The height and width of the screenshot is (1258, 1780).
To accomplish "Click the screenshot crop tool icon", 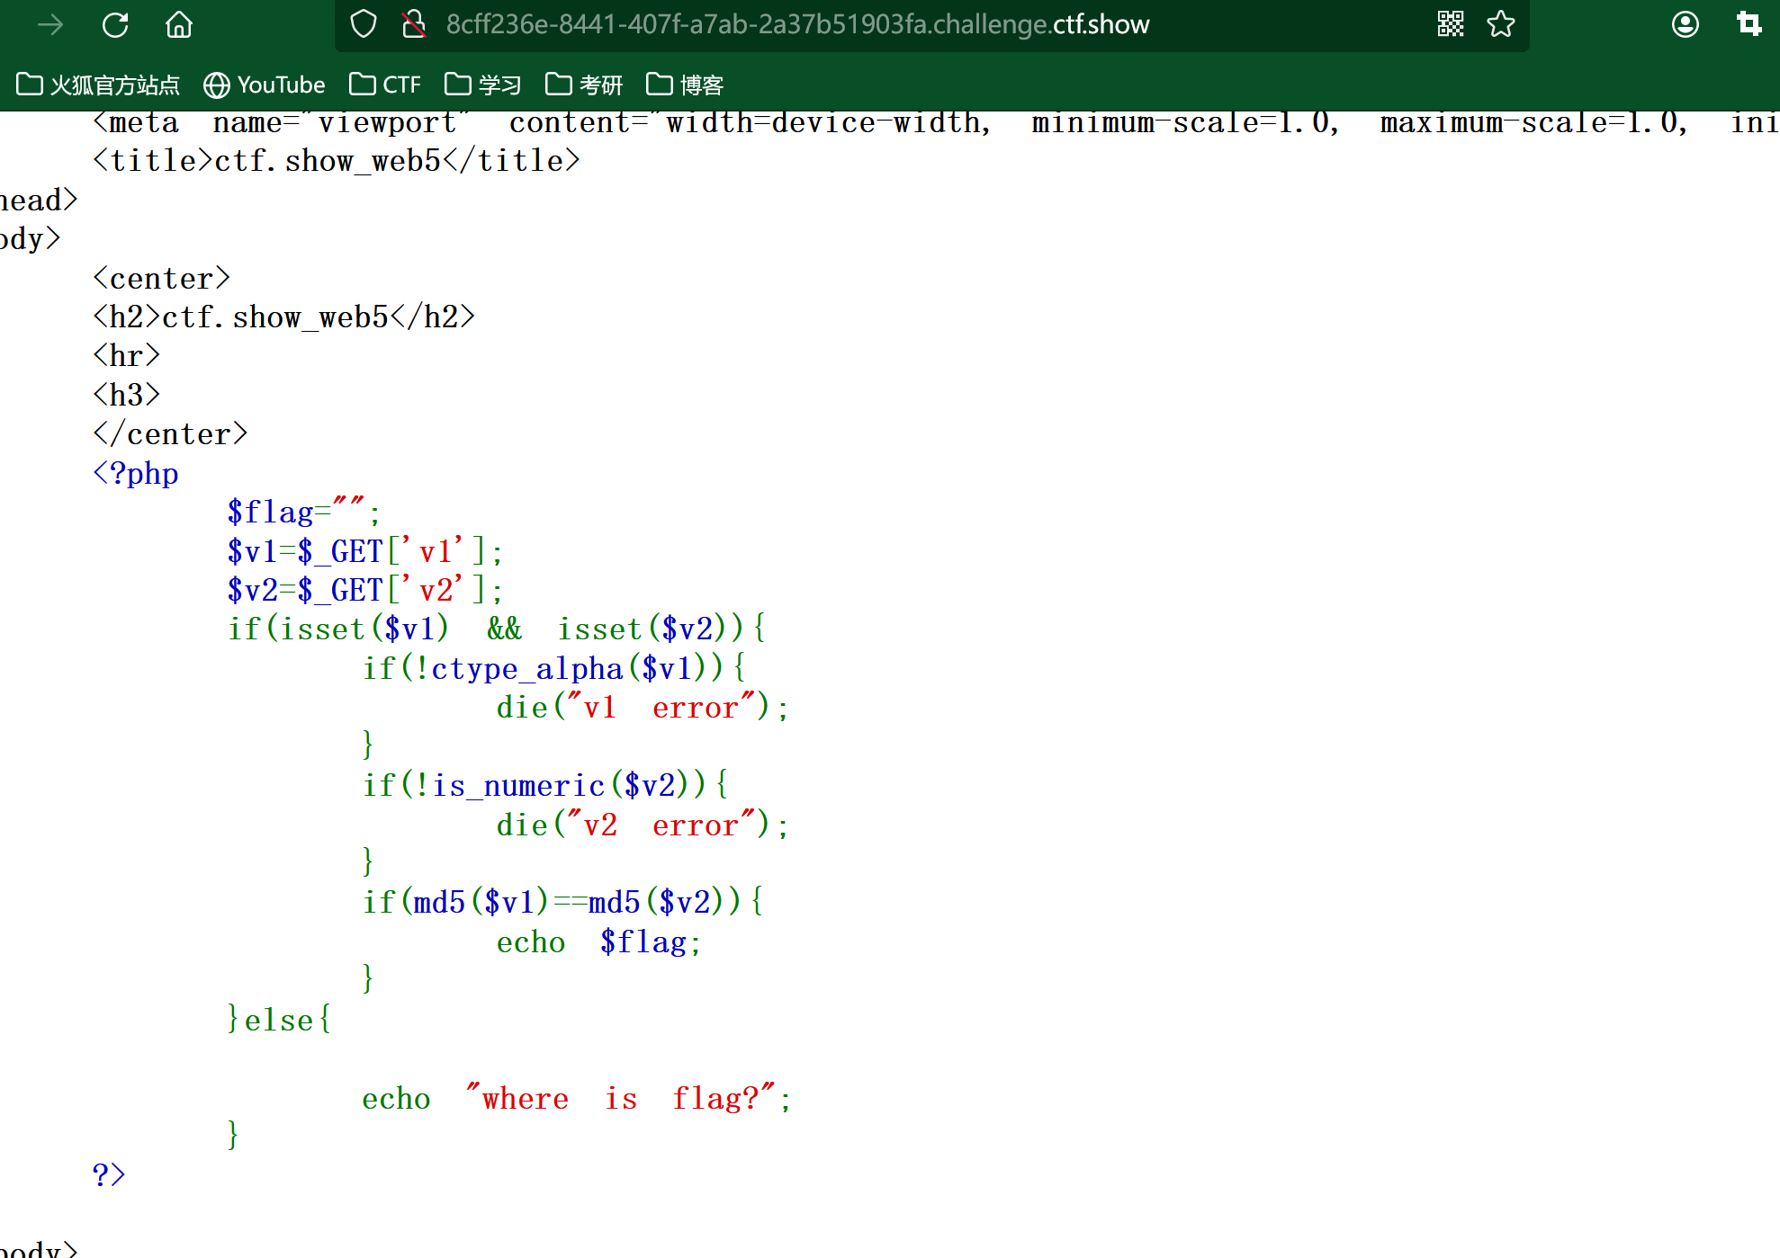I will (x=1749, y=24).
